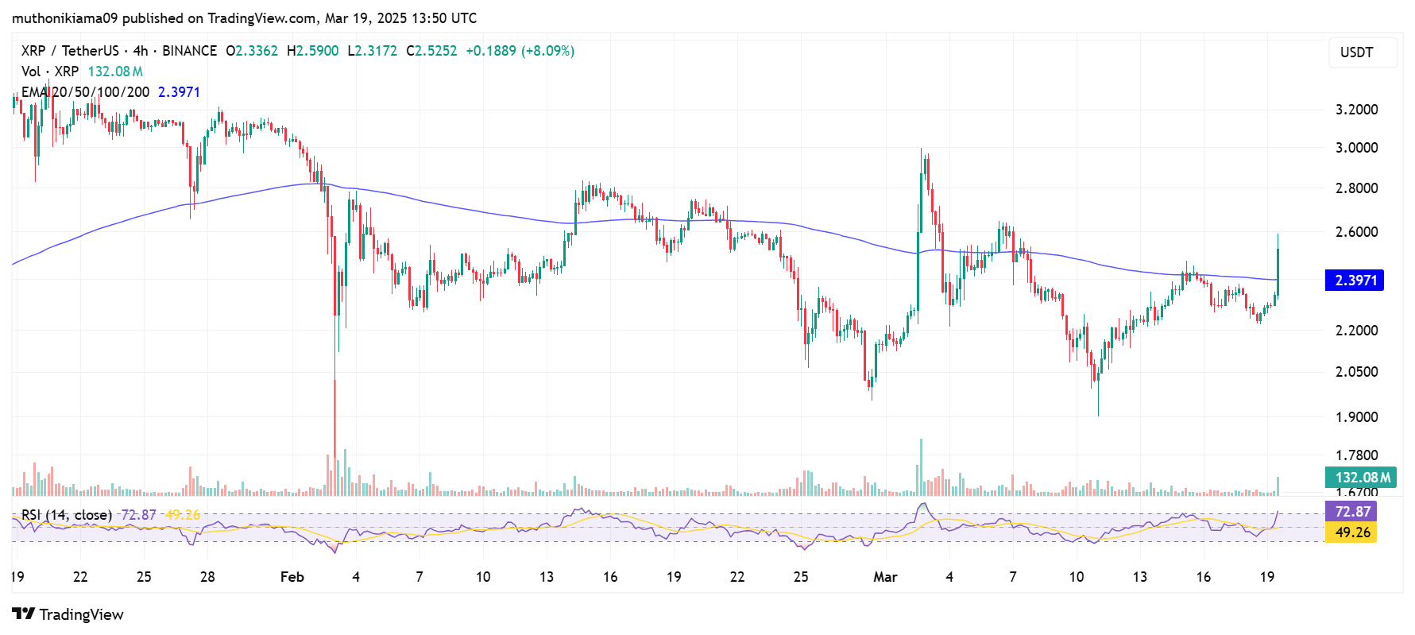This screenshot has width=1415, height=635.
Task: Click the 2.0500 price axis label
Action: coord(1356,372)
